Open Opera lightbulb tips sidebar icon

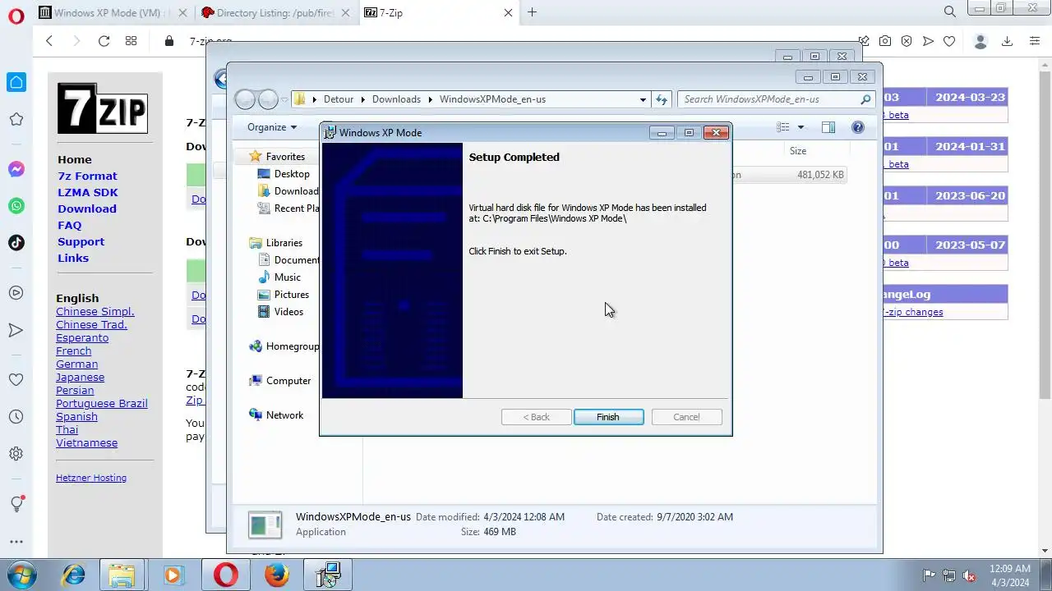(16, 503)
